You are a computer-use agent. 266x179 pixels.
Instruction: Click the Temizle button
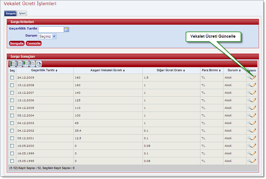coord(34,43)
